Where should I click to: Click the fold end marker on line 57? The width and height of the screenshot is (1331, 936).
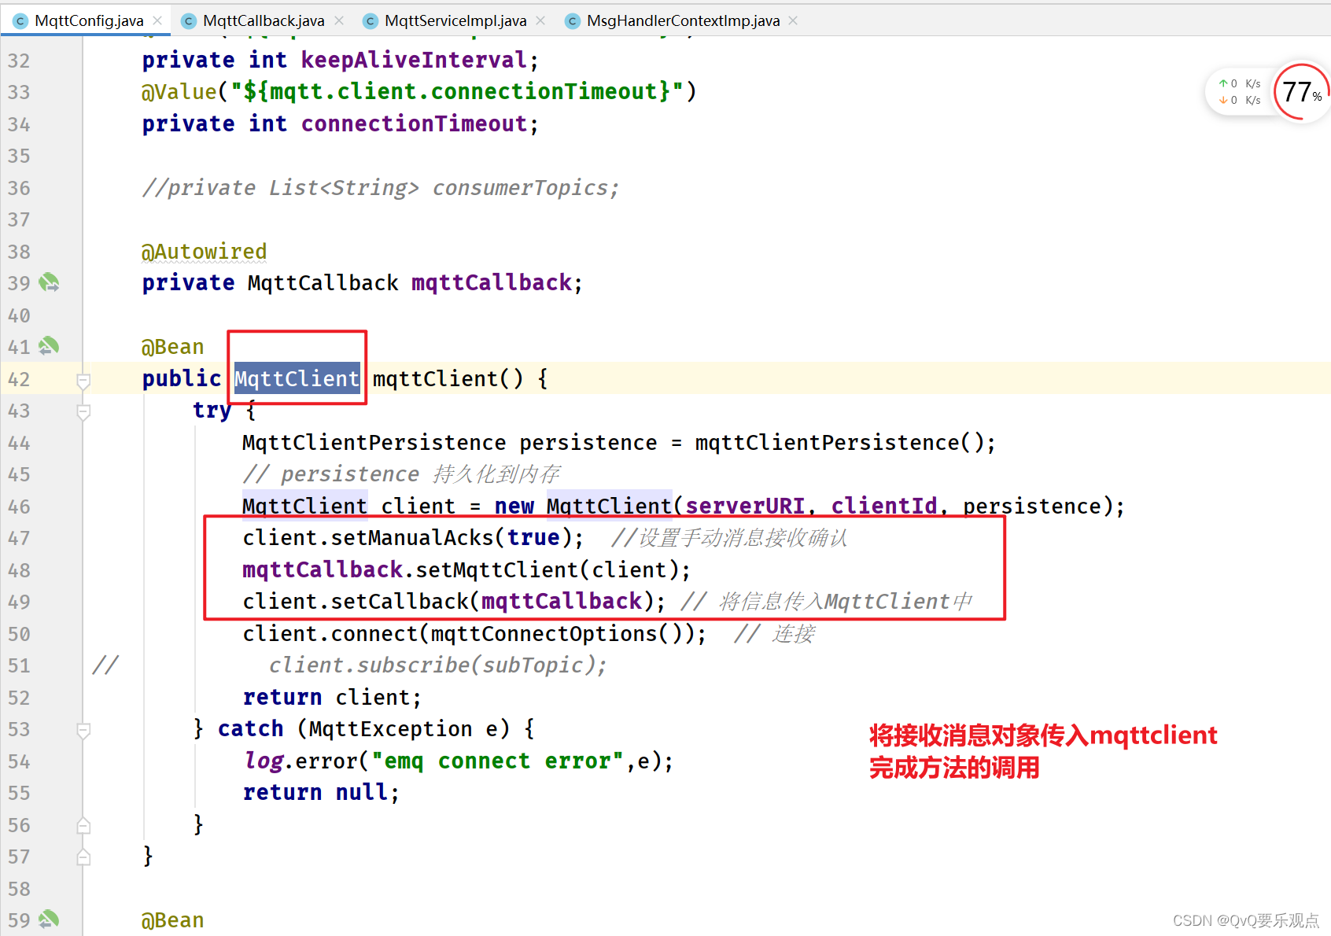click(x=83, y=857)
